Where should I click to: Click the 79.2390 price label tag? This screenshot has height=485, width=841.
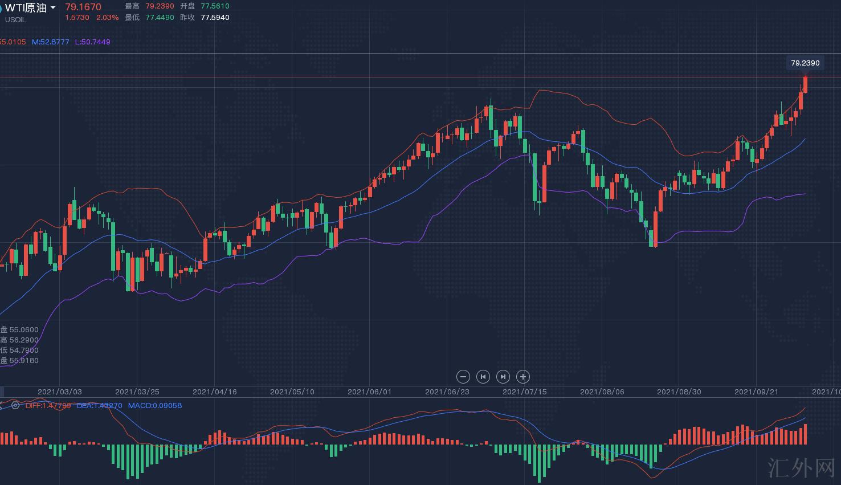[x=805, y=63]
